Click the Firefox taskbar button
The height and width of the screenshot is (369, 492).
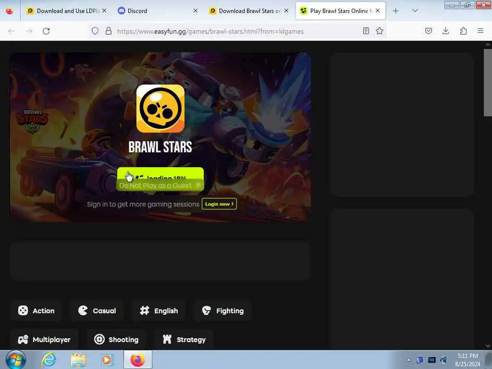click(138, 359)
